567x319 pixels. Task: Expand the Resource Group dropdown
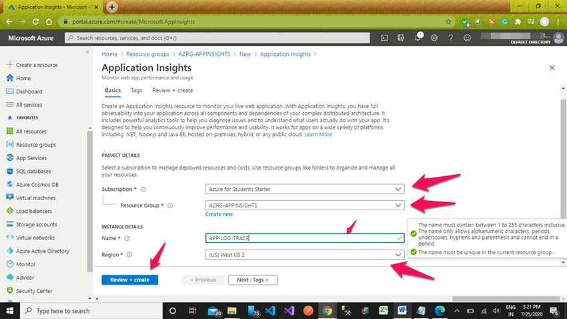pyautogui.click(x=305, y=206)
